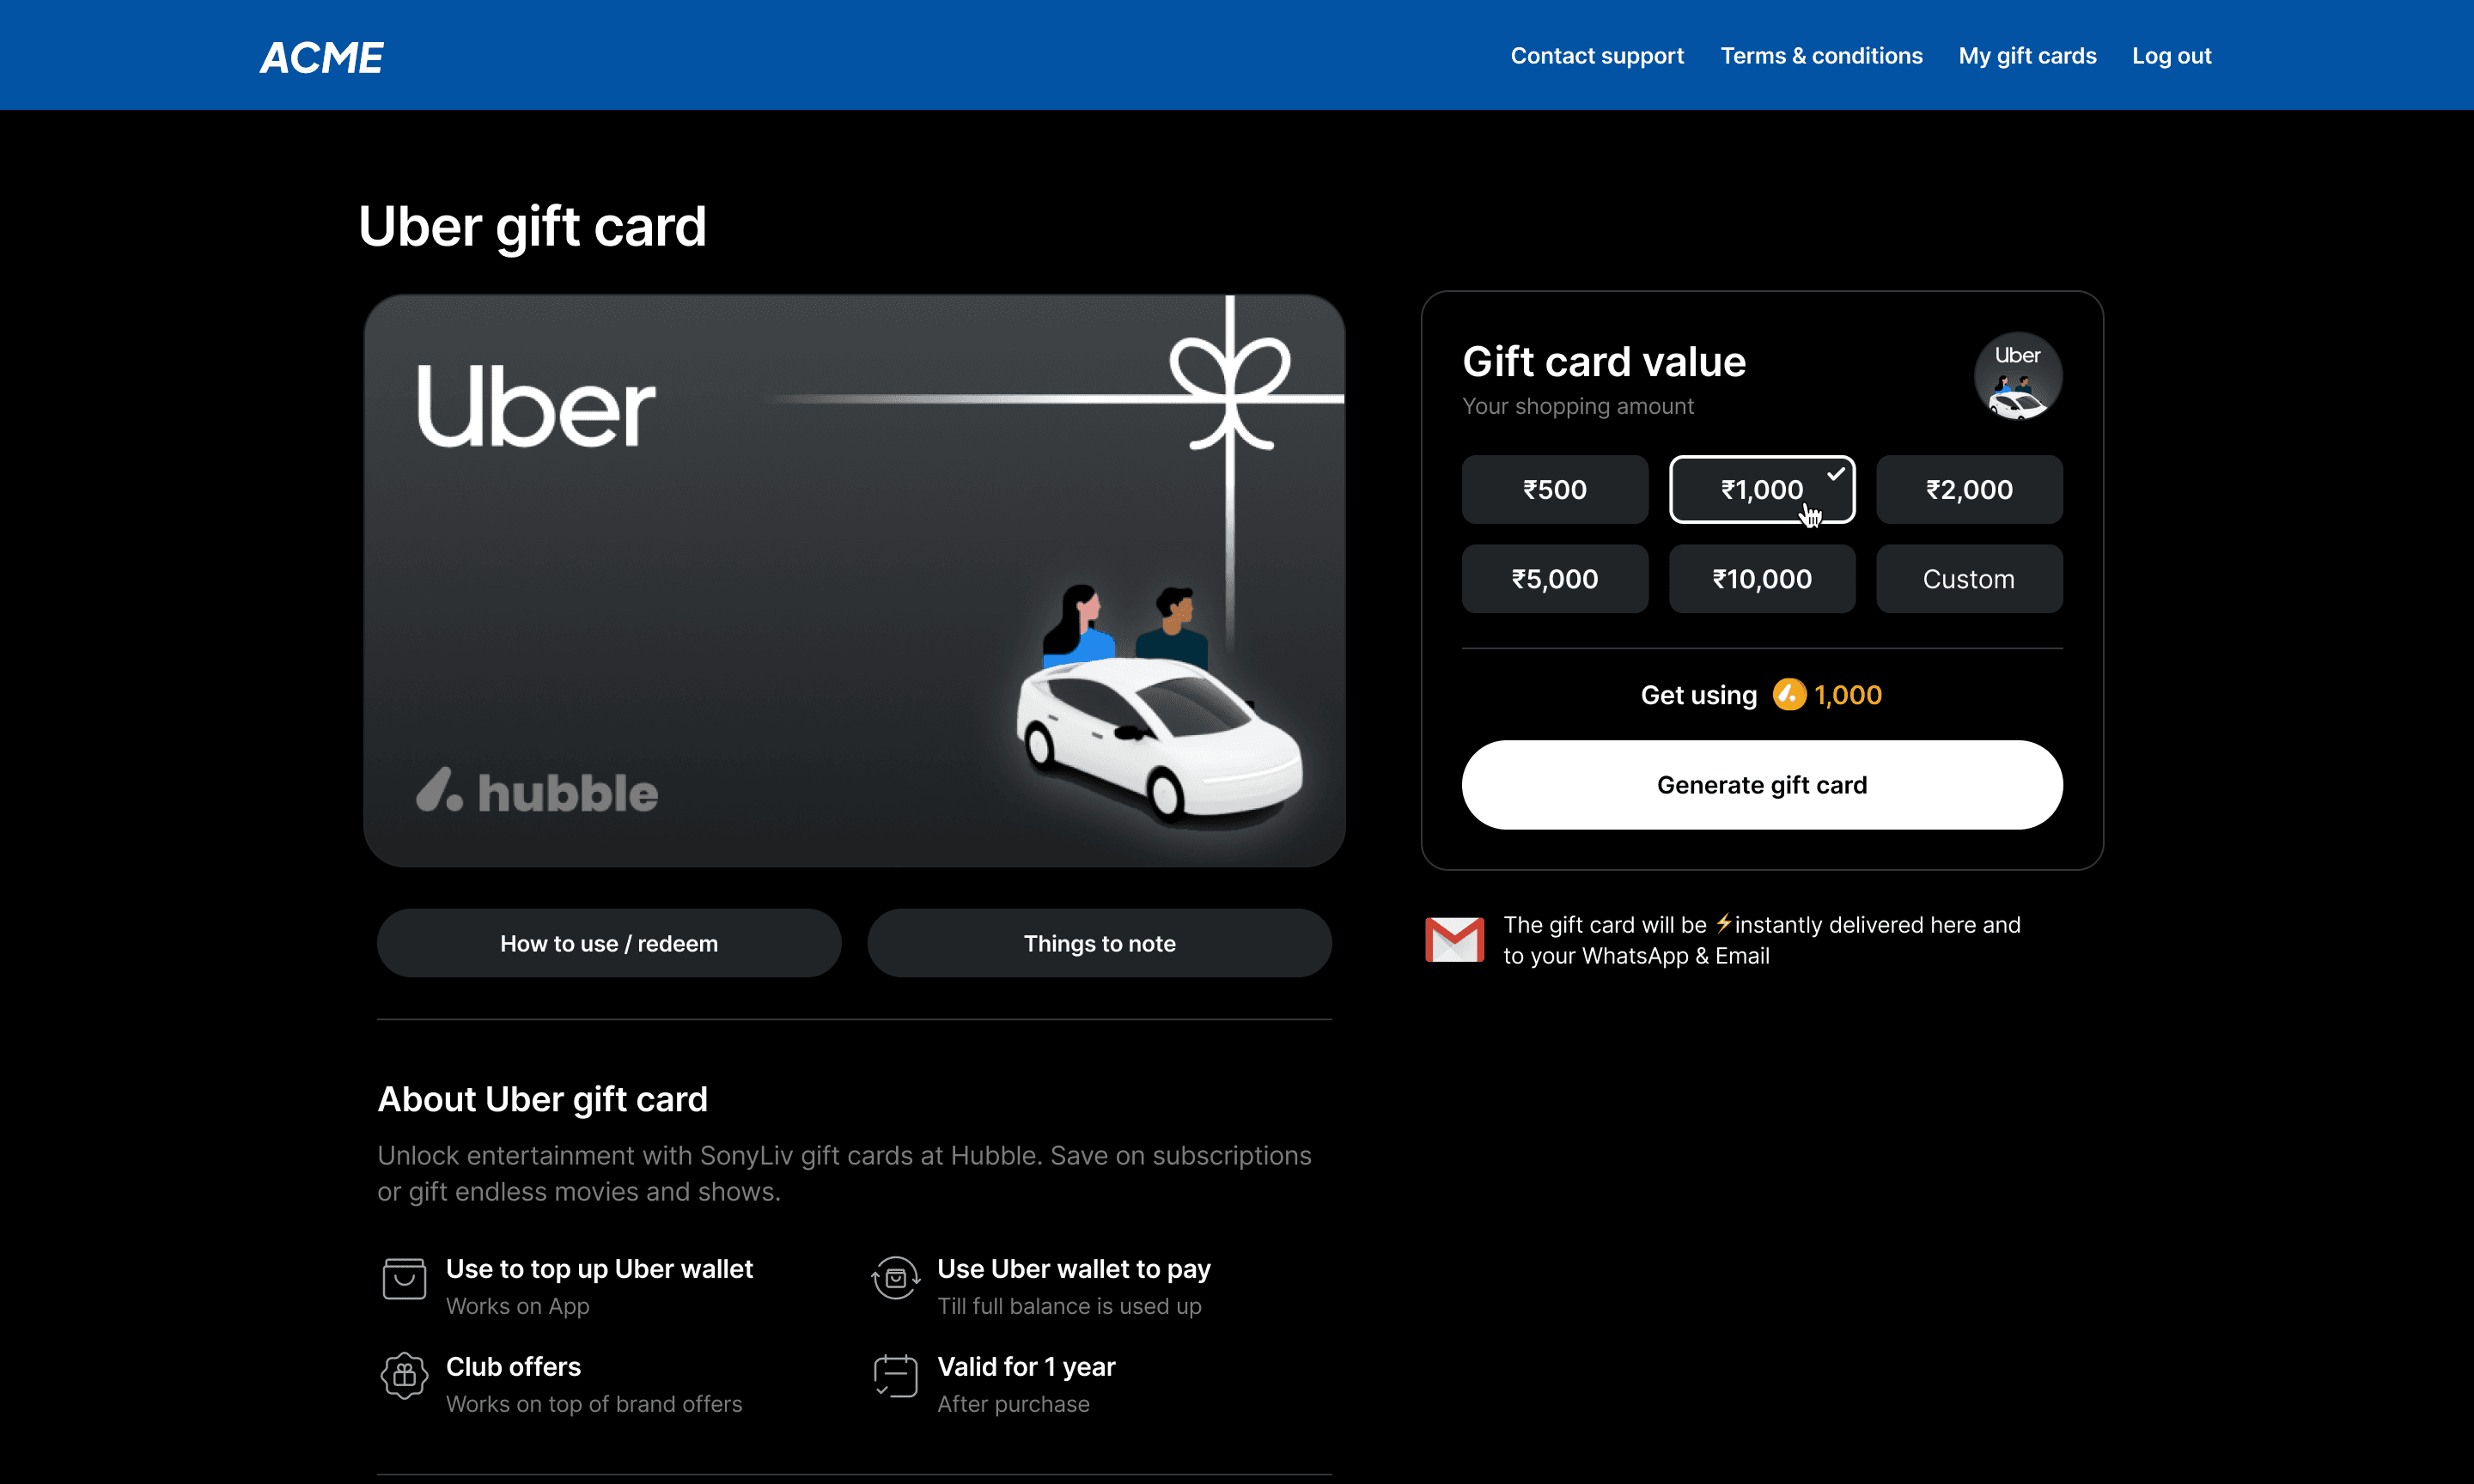Select the ₹500 gift card value

(x=1554, y=490)
